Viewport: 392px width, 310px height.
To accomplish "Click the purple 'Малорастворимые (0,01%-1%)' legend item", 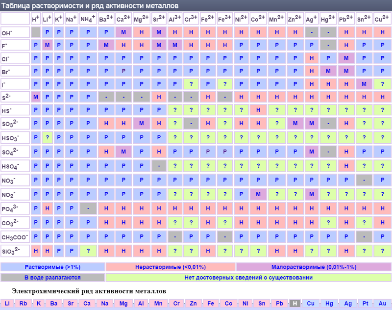I will (314, 267).
